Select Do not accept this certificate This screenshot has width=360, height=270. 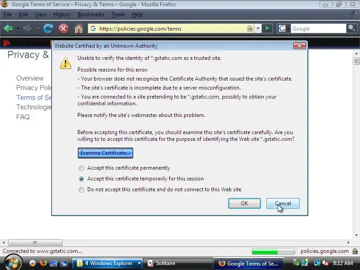pyautogui.click(x=81, y=189)
